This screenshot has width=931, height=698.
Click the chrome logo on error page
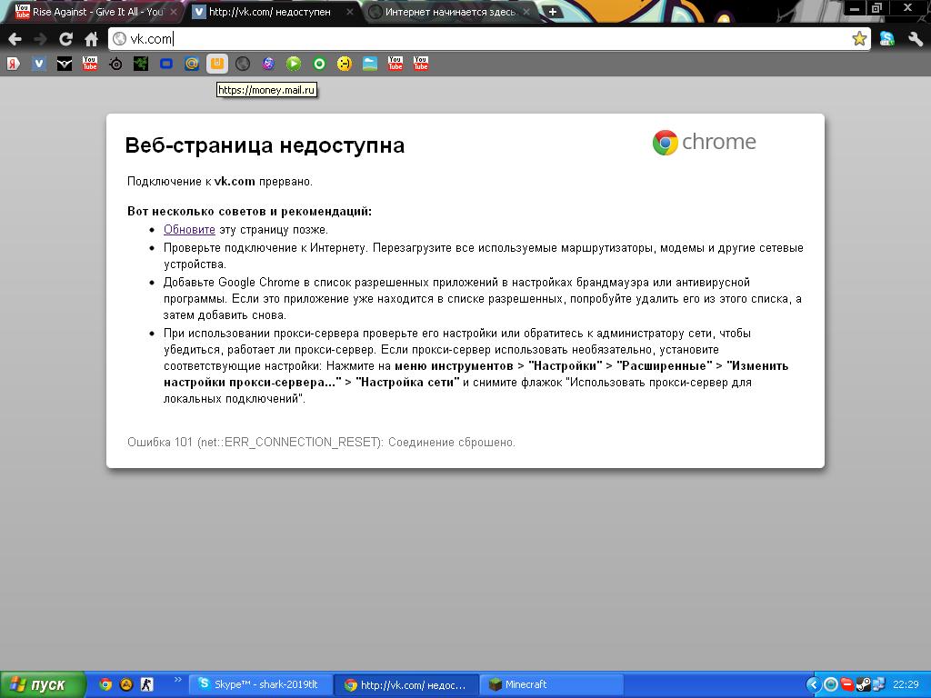click(x=705, y=143)
